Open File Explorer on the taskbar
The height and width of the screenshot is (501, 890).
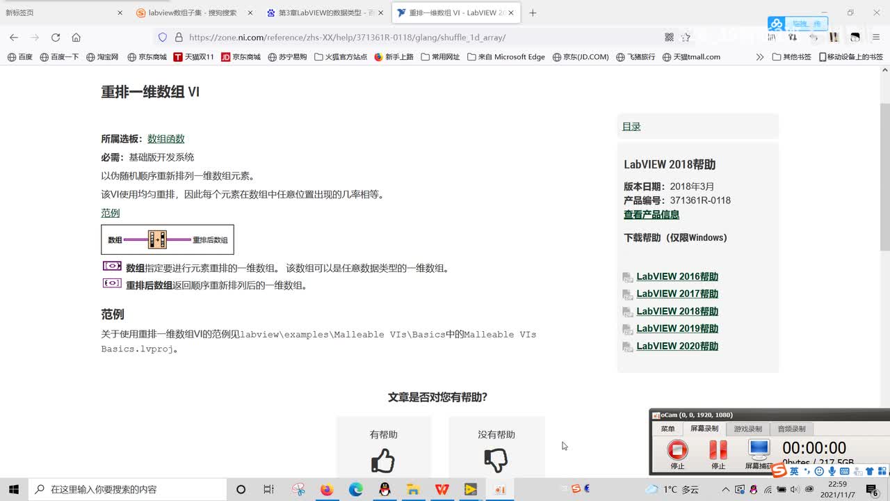413,489
